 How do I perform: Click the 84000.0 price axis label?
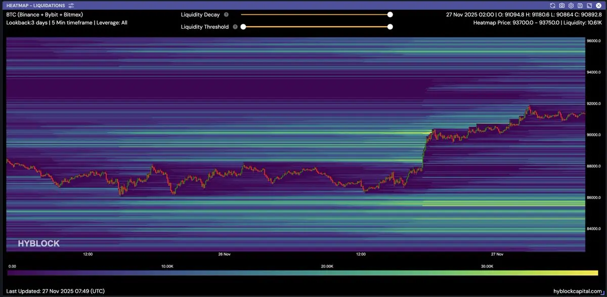(x=593, y=229)
